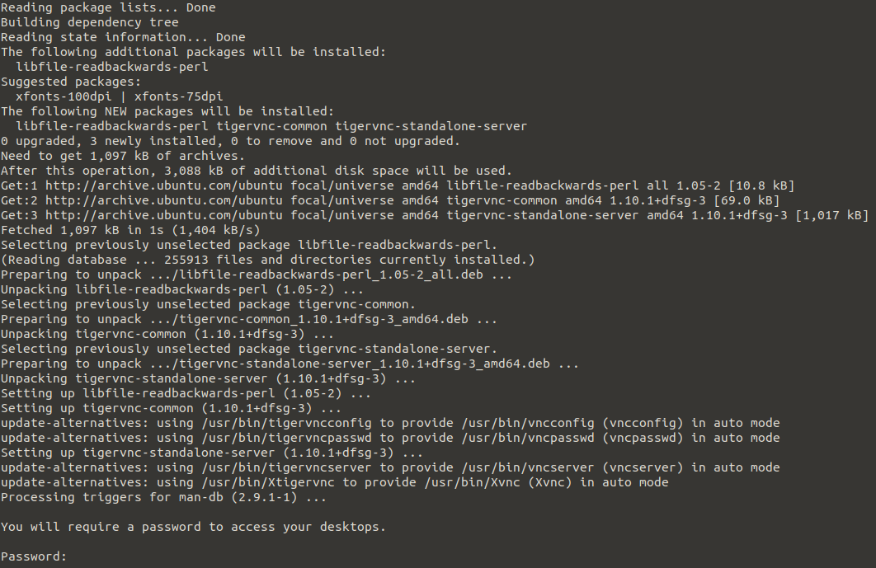Viewport: 876px width, 568px height.
Task: Click the '/usr/bin/Xtigervnc' path text
Action: [267, 482]
